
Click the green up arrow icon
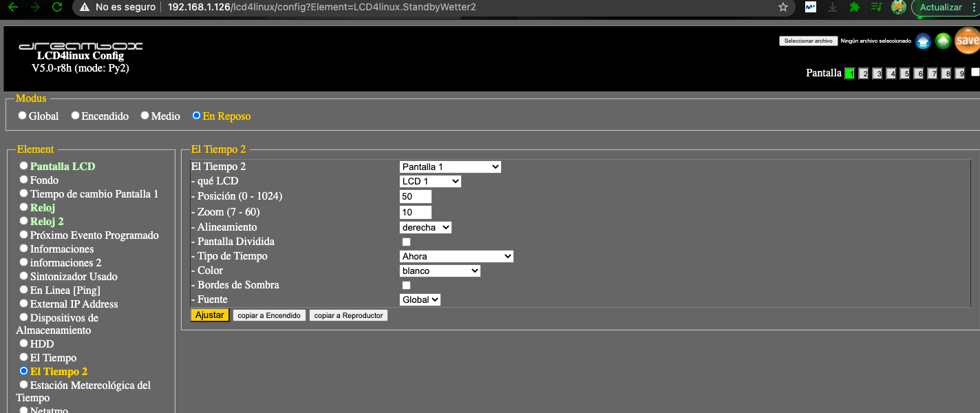(943, 41)
